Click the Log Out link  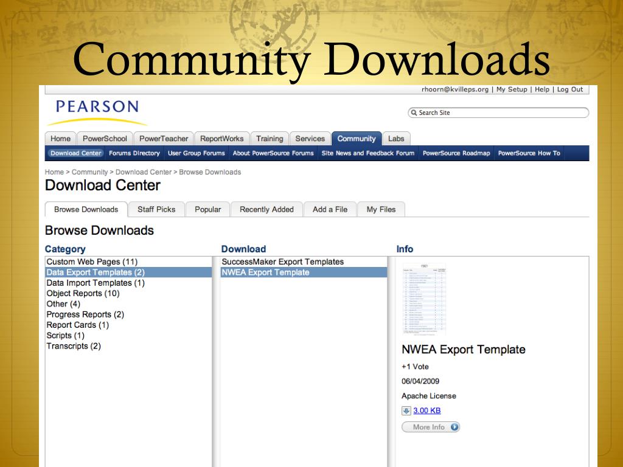click(569, 89)
